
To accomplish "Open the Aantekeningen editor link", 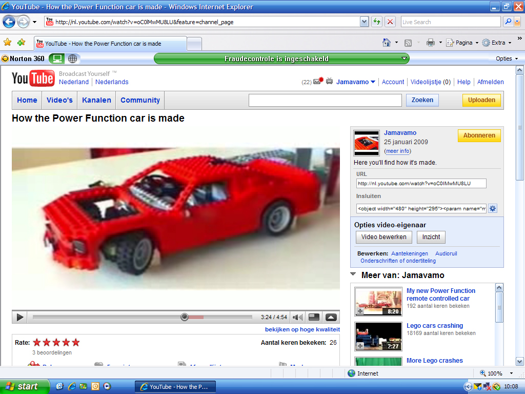I will point(410,253).
